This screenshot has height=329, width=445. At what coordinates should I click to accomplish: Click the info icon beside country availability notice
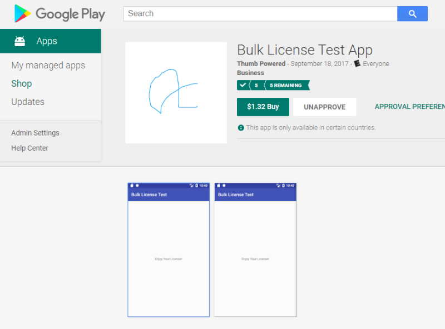pos(241,128)
